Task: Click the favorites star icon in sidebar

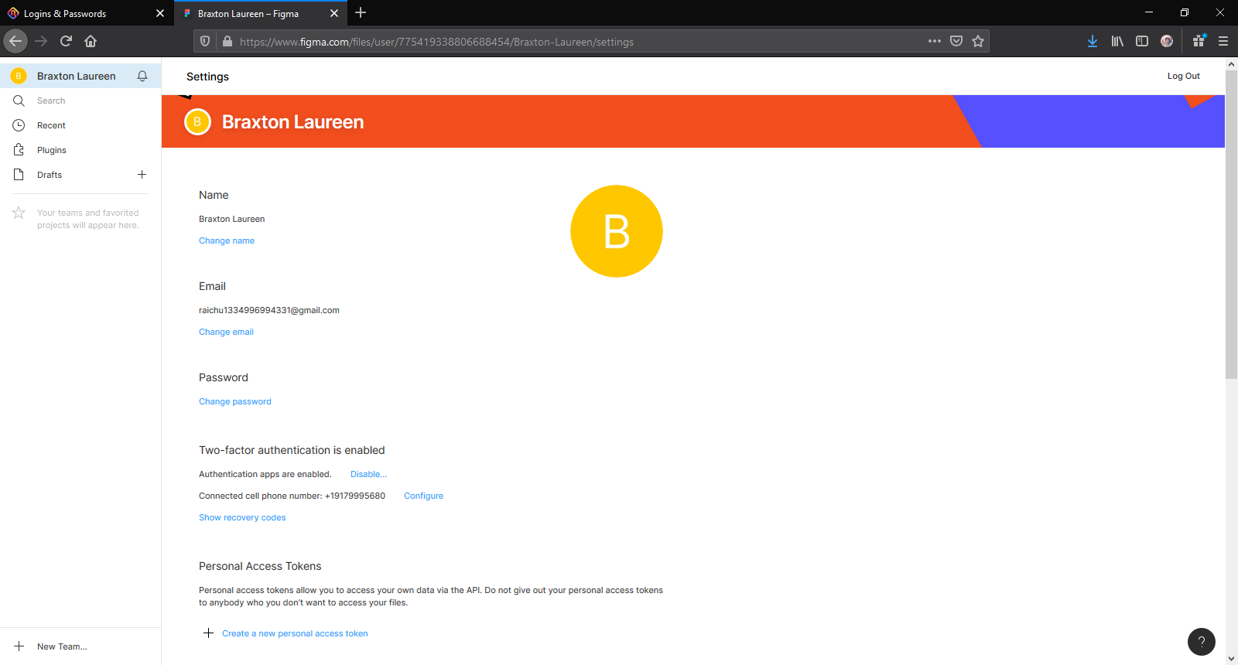Action: 19,213
